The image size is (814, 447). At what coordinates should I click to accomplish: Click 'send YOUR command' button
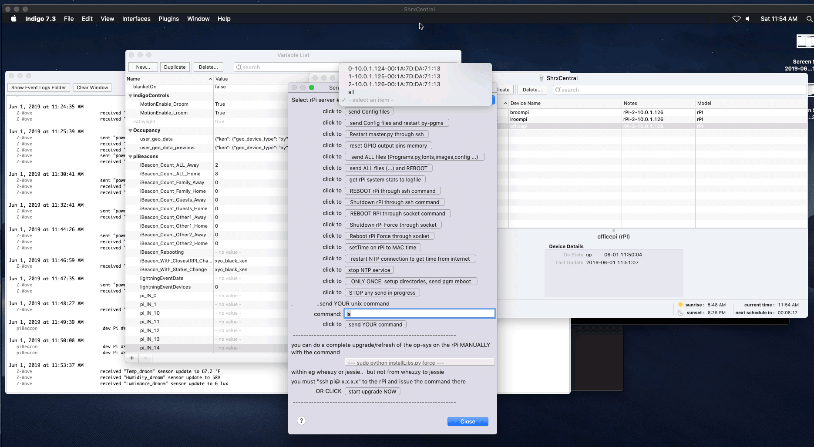pyautogui.click(x=375, y=325)
